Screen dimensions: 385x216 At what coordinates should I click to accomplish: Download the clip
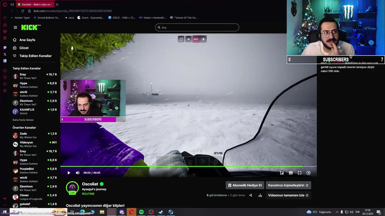[x=260, y=195]
